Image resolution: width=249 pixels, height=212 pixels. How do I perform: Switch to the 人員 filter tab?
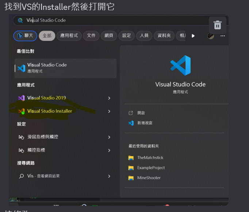[x=144, y=36]
